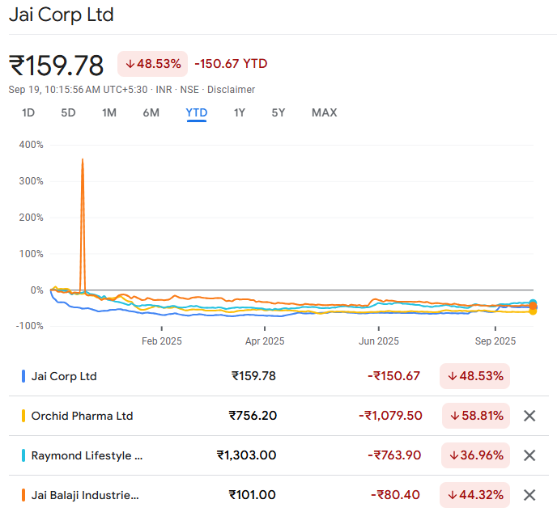The image size is (557, 512).
Task: Open the Disclaimer link
Action: [231, 90]
